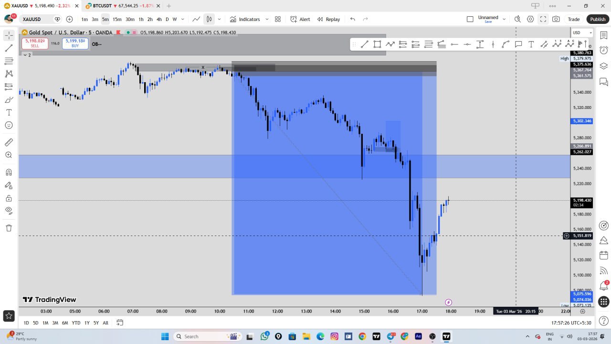Toggle lock all drawings

click(x=9, y=198)
